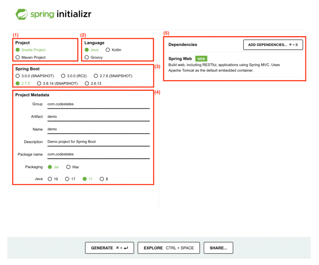This screenshot has height=265, width=319.
Task: Click the Spring Boot section heading
Action: [28, 69]
